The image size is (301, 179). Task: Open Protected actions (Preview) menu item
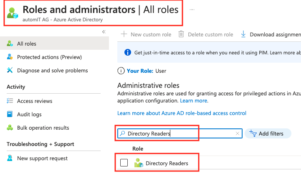[x=49, y=57]
